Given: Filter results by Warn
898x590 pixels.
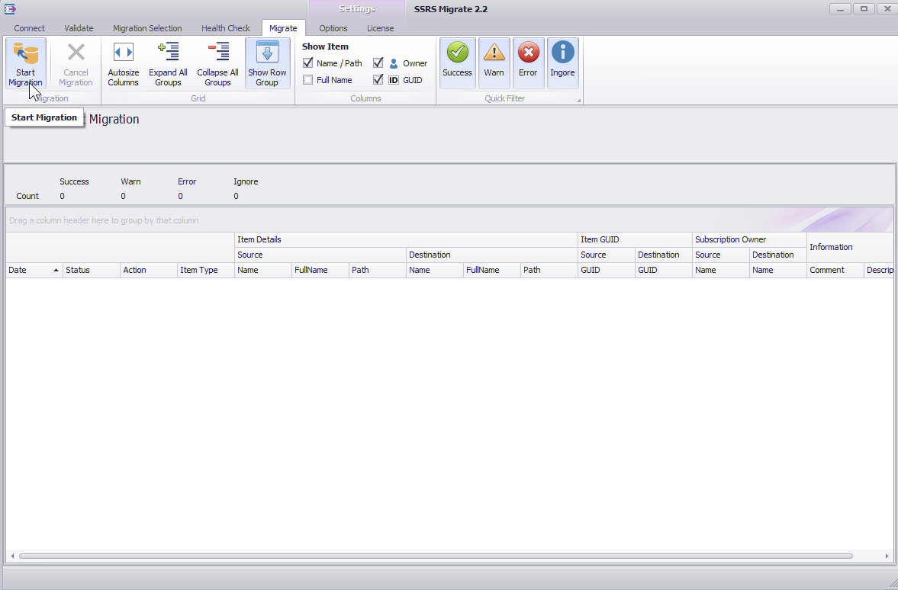Looking at the screenshot, I should coord(494,63).
